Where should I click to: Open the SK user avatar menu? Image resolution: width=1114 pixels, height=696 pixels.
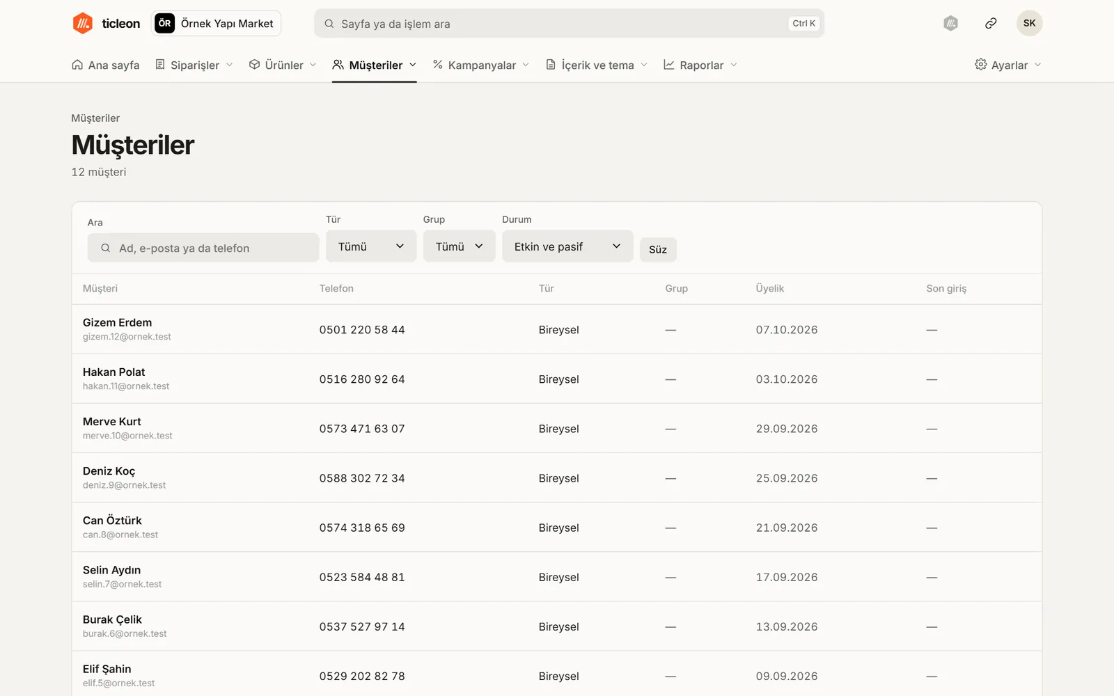click(1029, 24)
